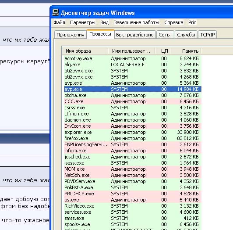This screenshot has height=230, width=233.
Task: Select the btdna.exe process
Action: pyautogui.click(x=133, y=95)
